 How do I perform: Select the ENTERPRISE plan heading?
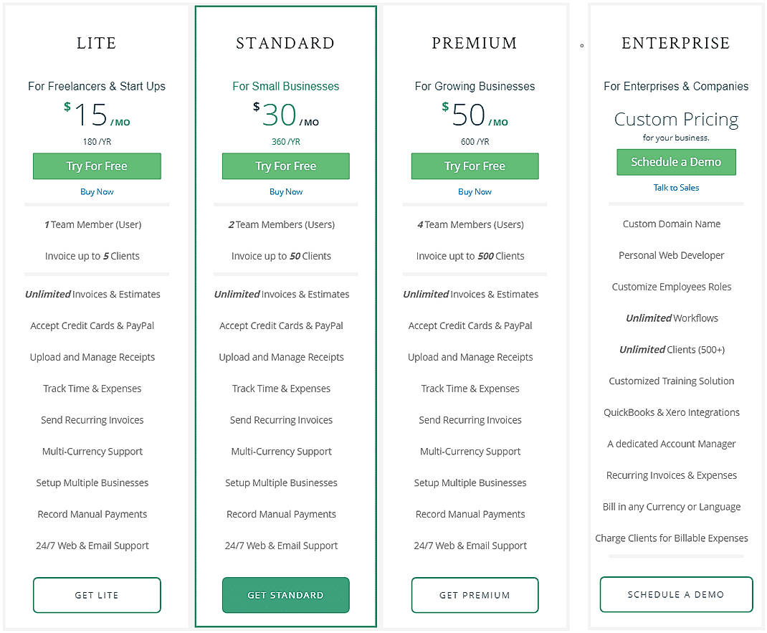tap(676, 43)
